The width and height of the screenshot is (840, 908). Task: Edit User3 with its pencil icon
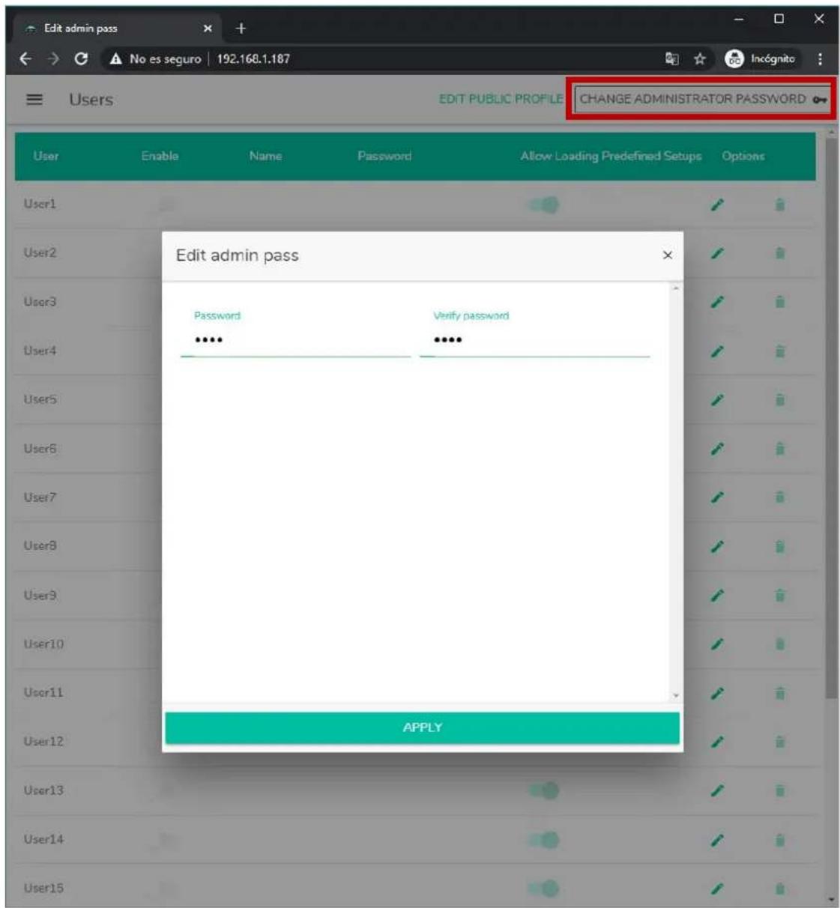(x=717, y=302)
